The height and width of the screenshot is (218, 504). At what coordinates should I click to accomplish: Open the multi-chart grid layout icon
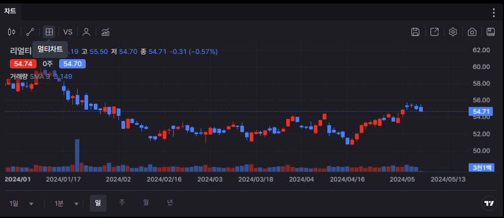(49, 32)
